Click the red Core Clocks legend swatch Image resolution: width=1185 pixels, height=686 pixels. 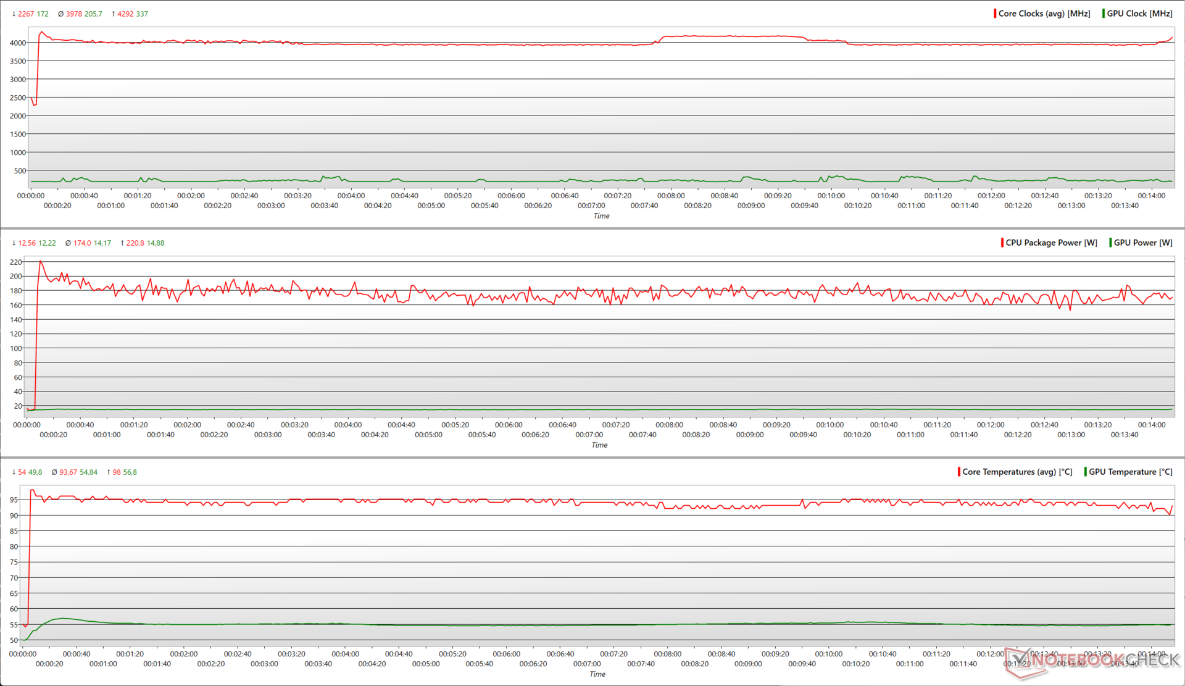tap(995, 14)
